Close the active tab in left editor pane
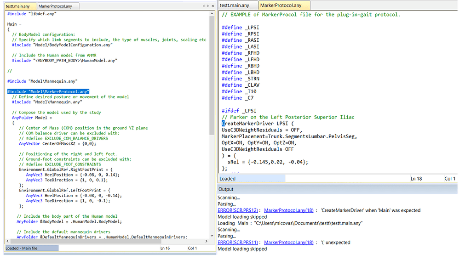The width and height of the screenshot is (471, 260). pyautogui.click(x=213, y=6)
